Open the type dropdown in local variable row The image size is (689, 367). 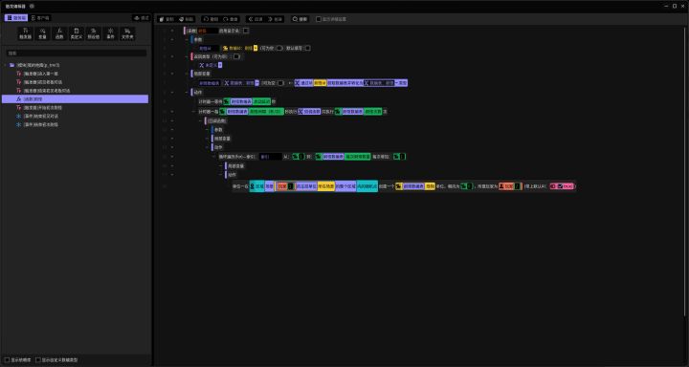[256, 82]
